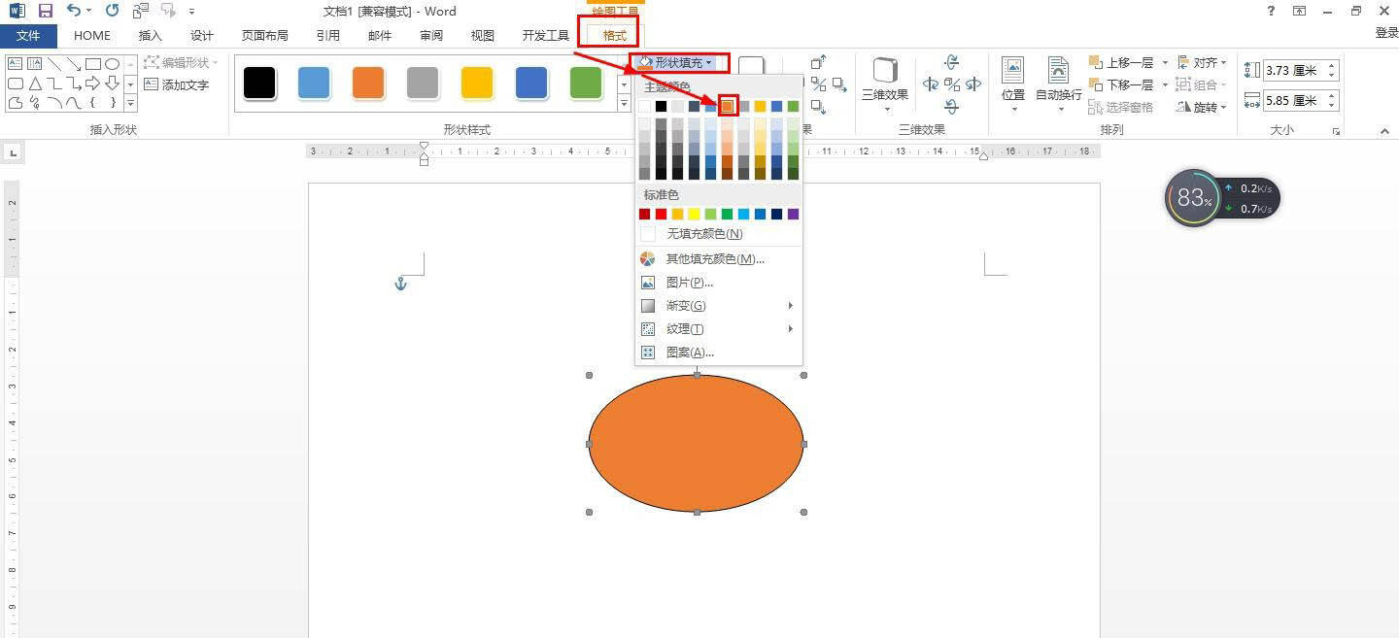Switch to the References (引用) tab
The height and width of the screenshot is (638, 1399).
[x=328, y=36]
